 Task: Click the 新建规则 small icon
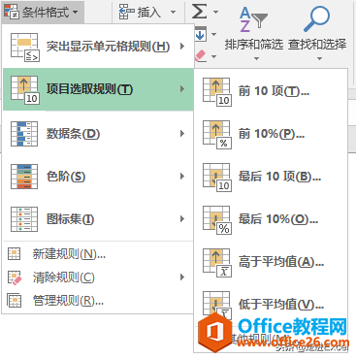coord(14,254)
